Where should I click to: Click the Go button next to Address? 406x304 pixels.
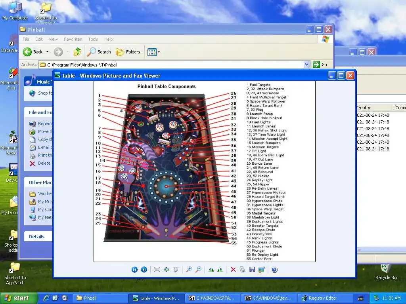(x=320, y=65)
